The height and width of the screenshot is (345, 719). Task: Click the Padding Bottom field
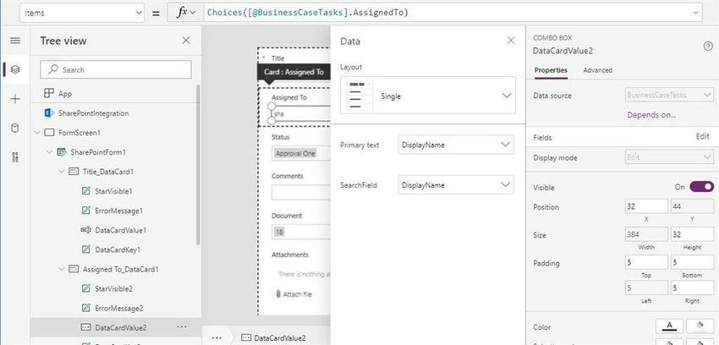tap(692, 262)
